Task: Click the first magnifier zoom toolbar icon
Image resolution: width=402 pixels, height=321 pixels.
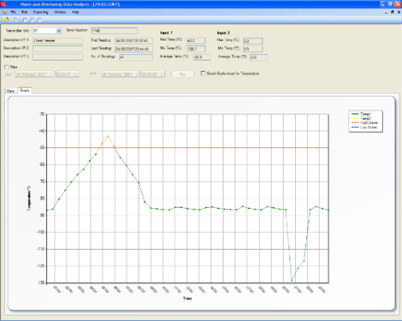Action: point(25,20)
